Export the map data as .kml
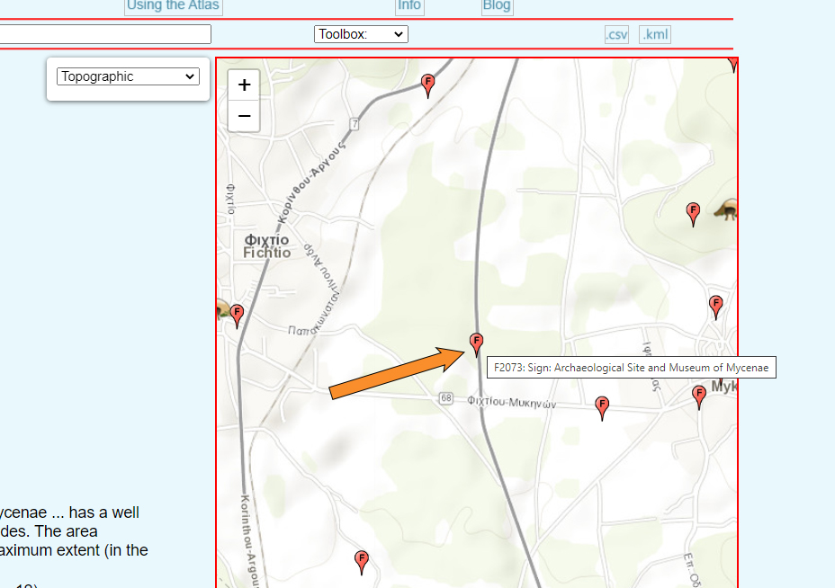This screenshot has height=588, width=835. point(655,35)
